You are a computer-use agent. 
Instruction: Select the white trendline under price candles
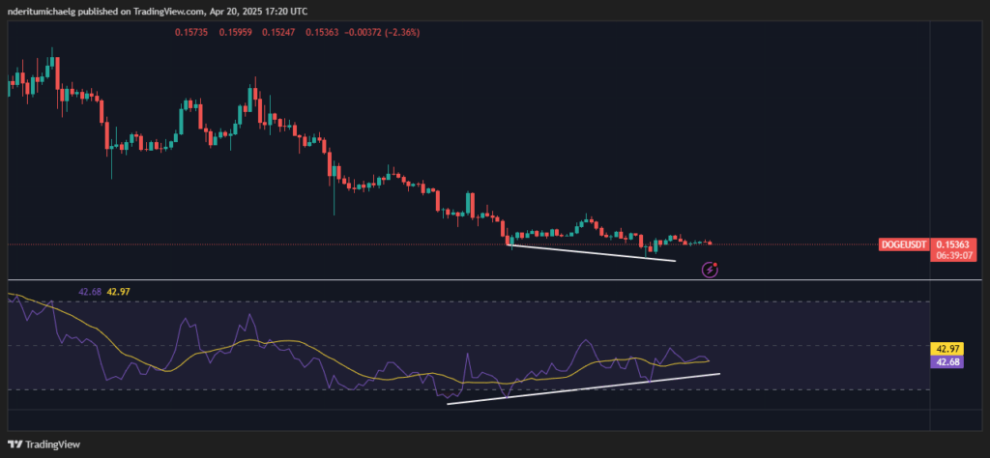[x=592, y=252]
